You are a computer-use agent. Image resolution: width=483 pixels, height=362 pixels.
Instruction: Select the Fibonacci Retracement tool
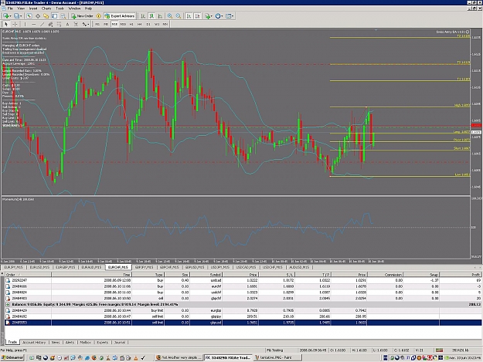[x=59, y=24]
